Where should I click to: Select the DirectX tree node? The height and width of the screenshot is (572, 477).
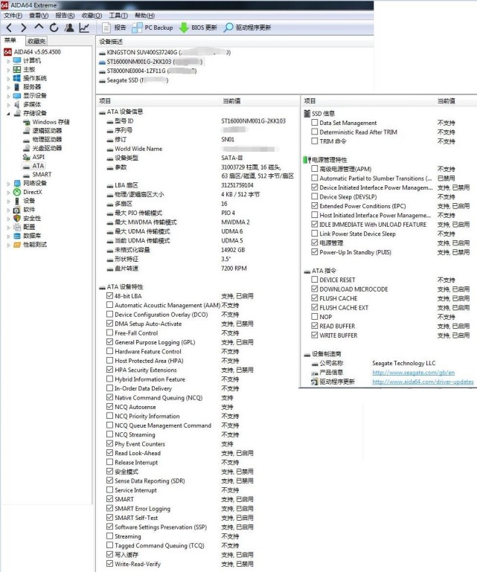[28, 192]
